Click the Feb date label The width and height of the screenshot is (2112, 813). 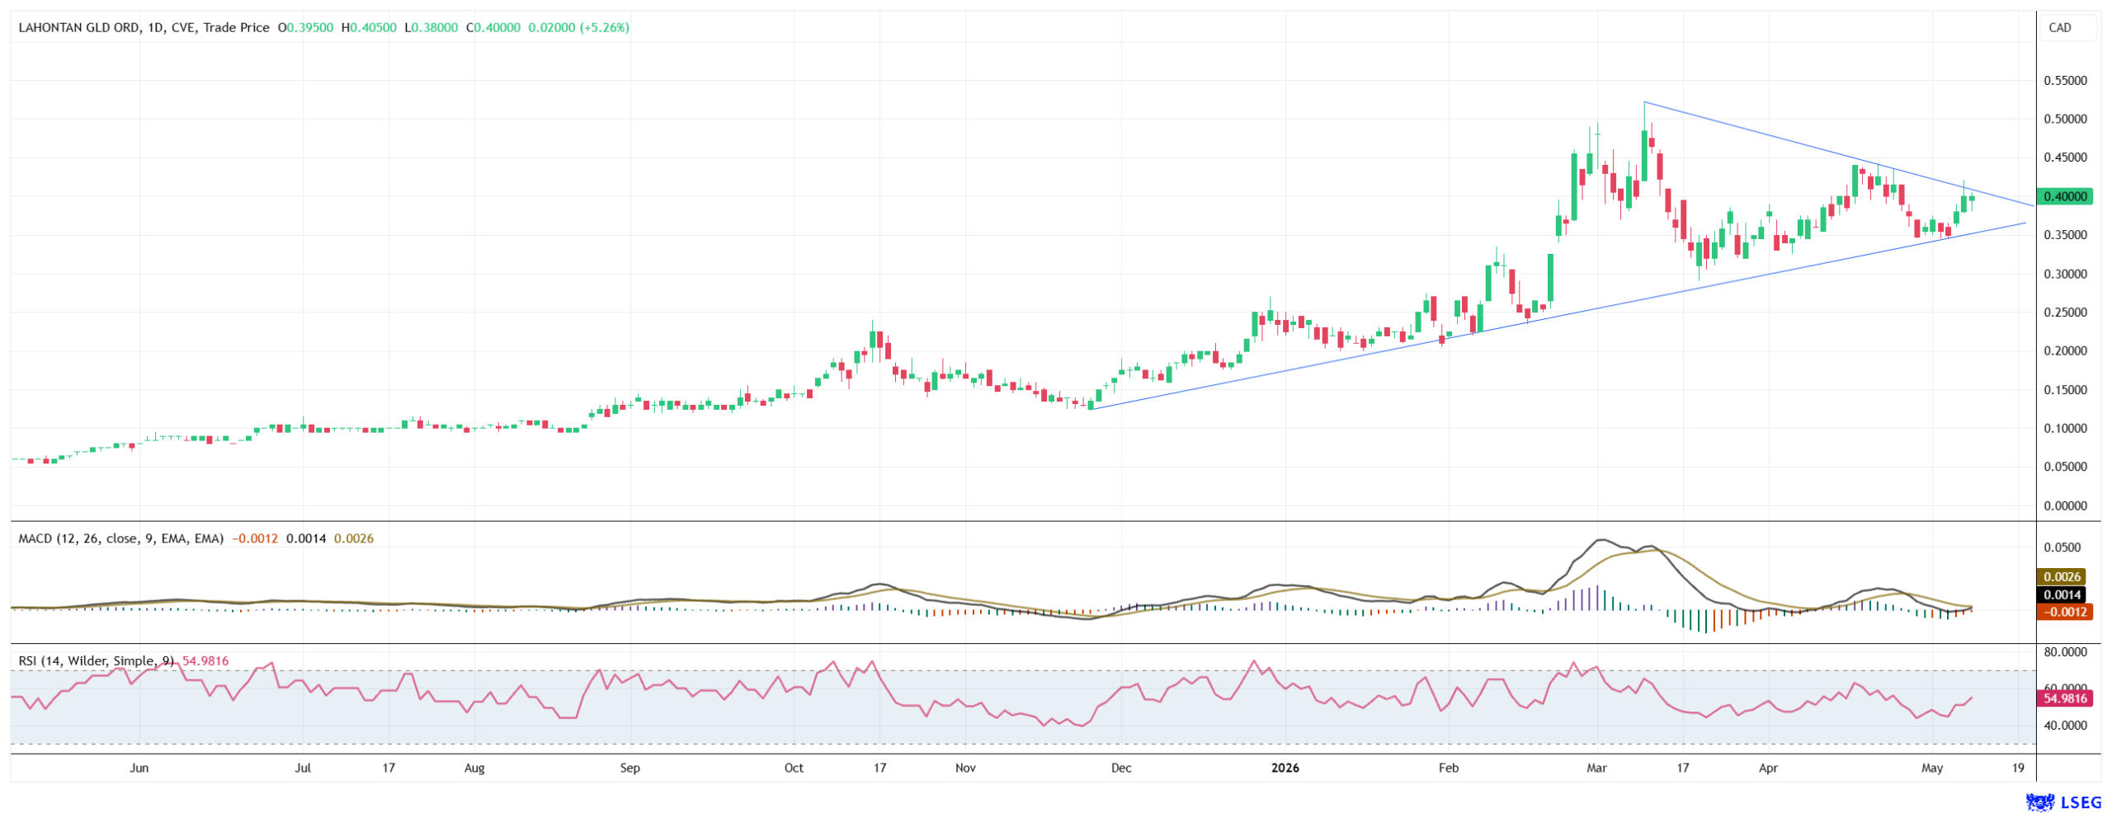point(1449,768)
